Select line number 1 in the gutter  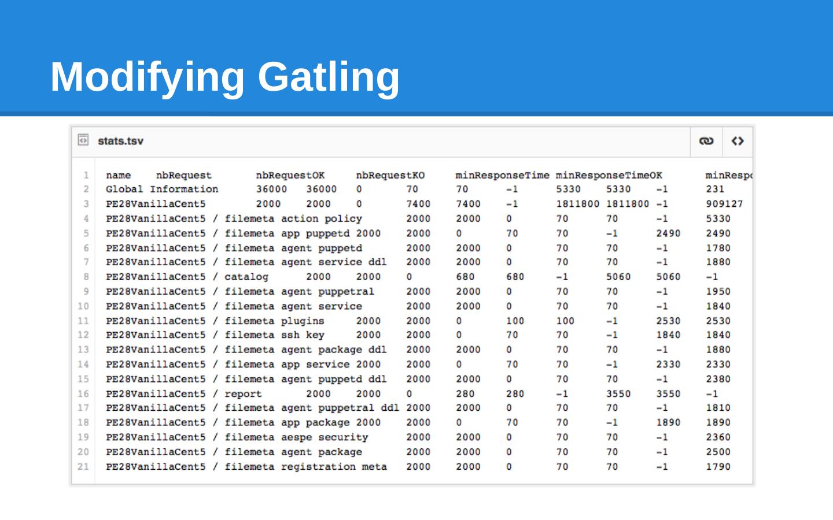(x=86, y=175)
